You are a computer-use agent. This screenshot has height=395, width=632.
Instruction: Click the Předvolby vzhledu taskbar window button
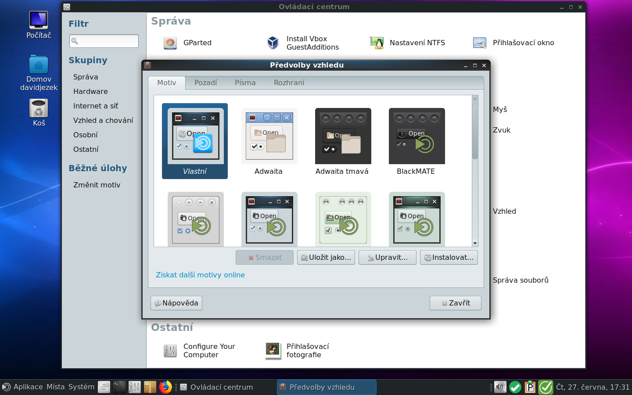click(327, 387)
